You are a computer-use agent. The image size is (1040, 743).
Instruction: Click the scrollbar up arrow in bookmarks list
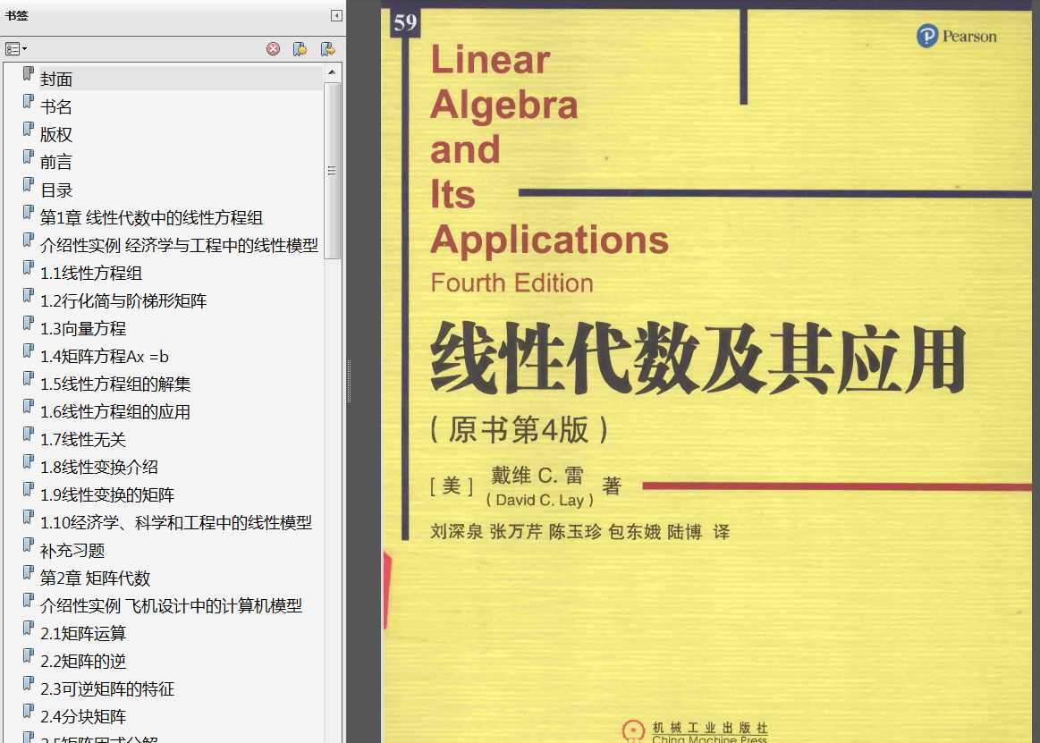coord(333,72)
